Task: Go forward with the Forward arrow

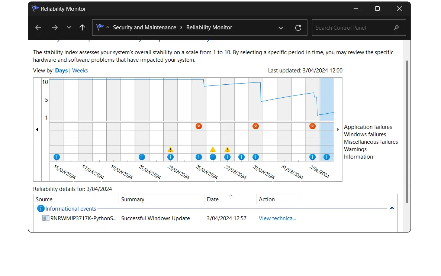Action: [55, 27]
